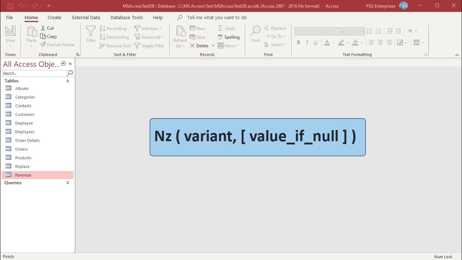Screen dimensions: 462x260
Task: Click the Delete record button
Action: tap(199, 46)
